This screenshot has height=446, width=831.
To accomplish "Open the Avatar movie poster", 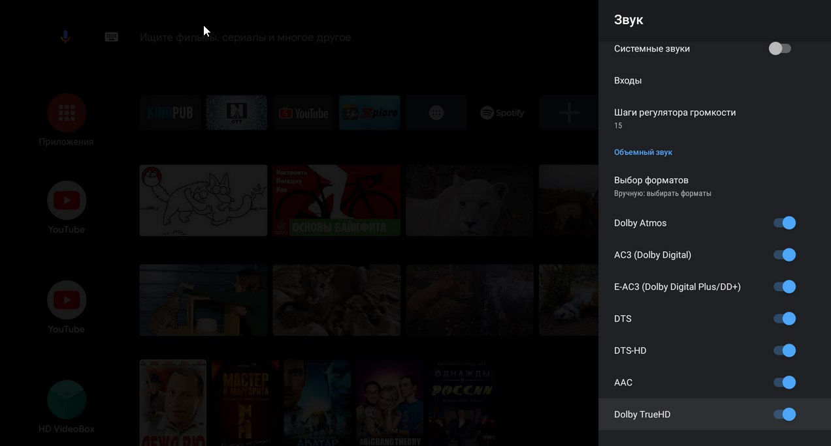I will pos(318,402).
